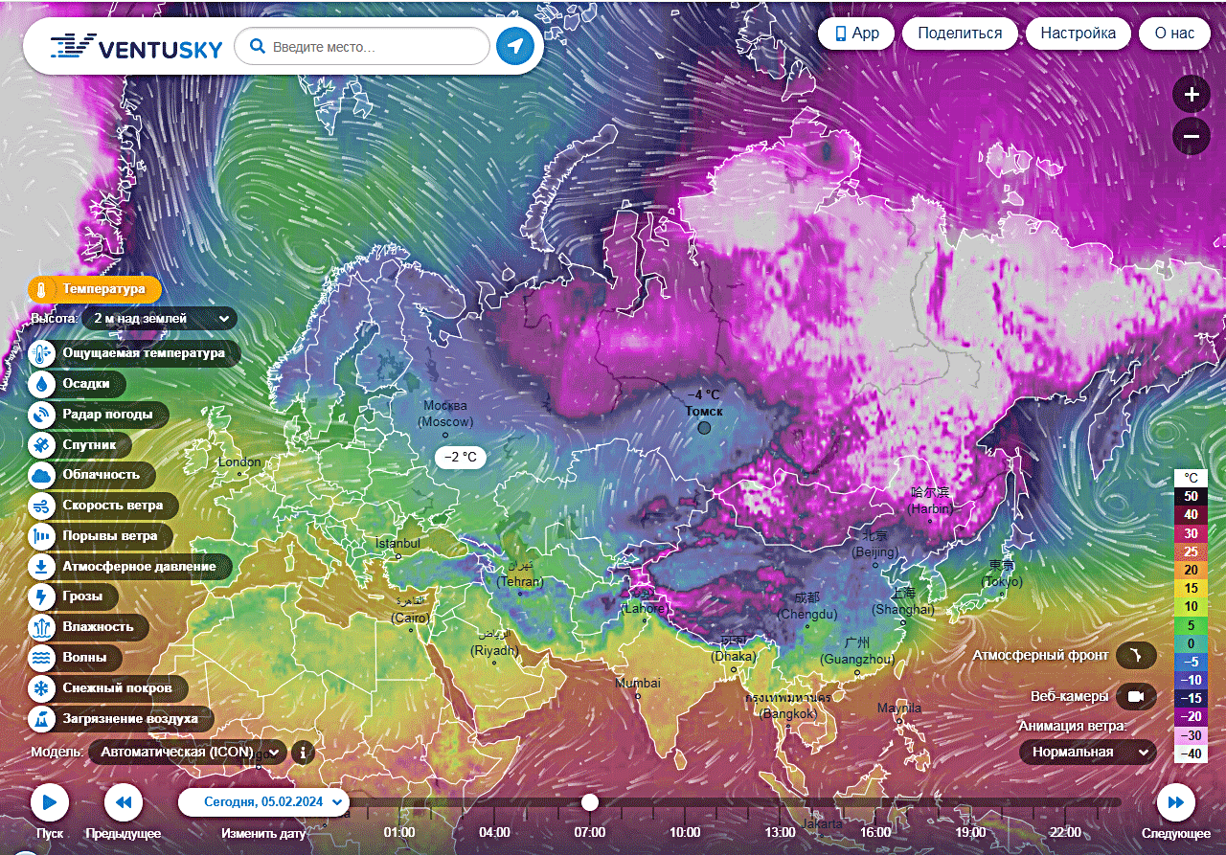Click the London city label
The width and height of the screenshot is (1226, 855).
point(239,462)
